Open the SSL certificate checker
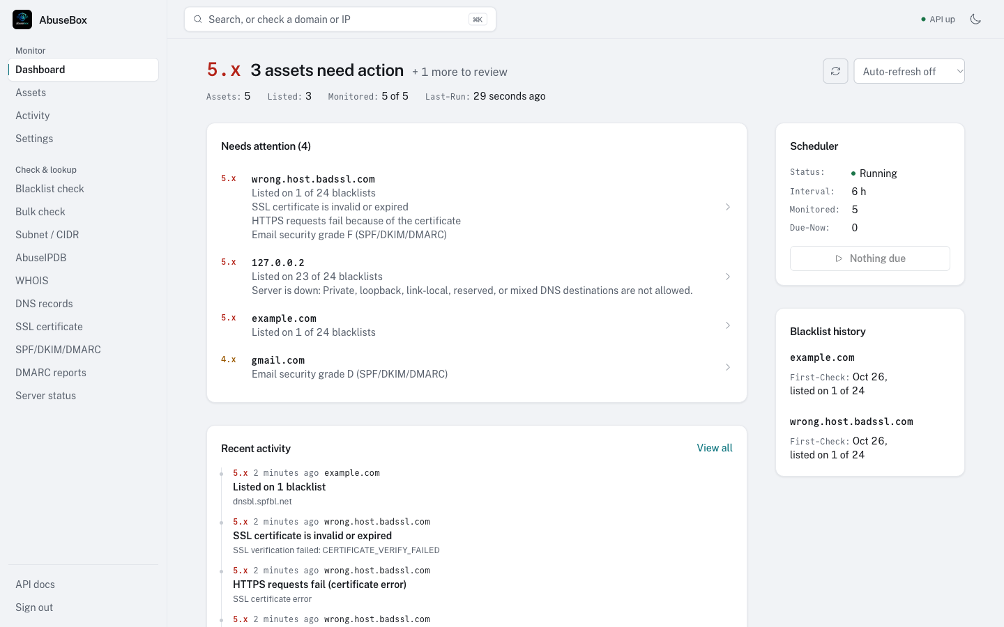 coord(84,327)
